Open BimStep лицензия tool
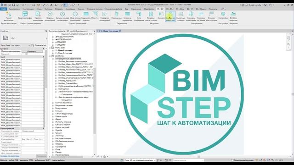 (x=233, y=16)
